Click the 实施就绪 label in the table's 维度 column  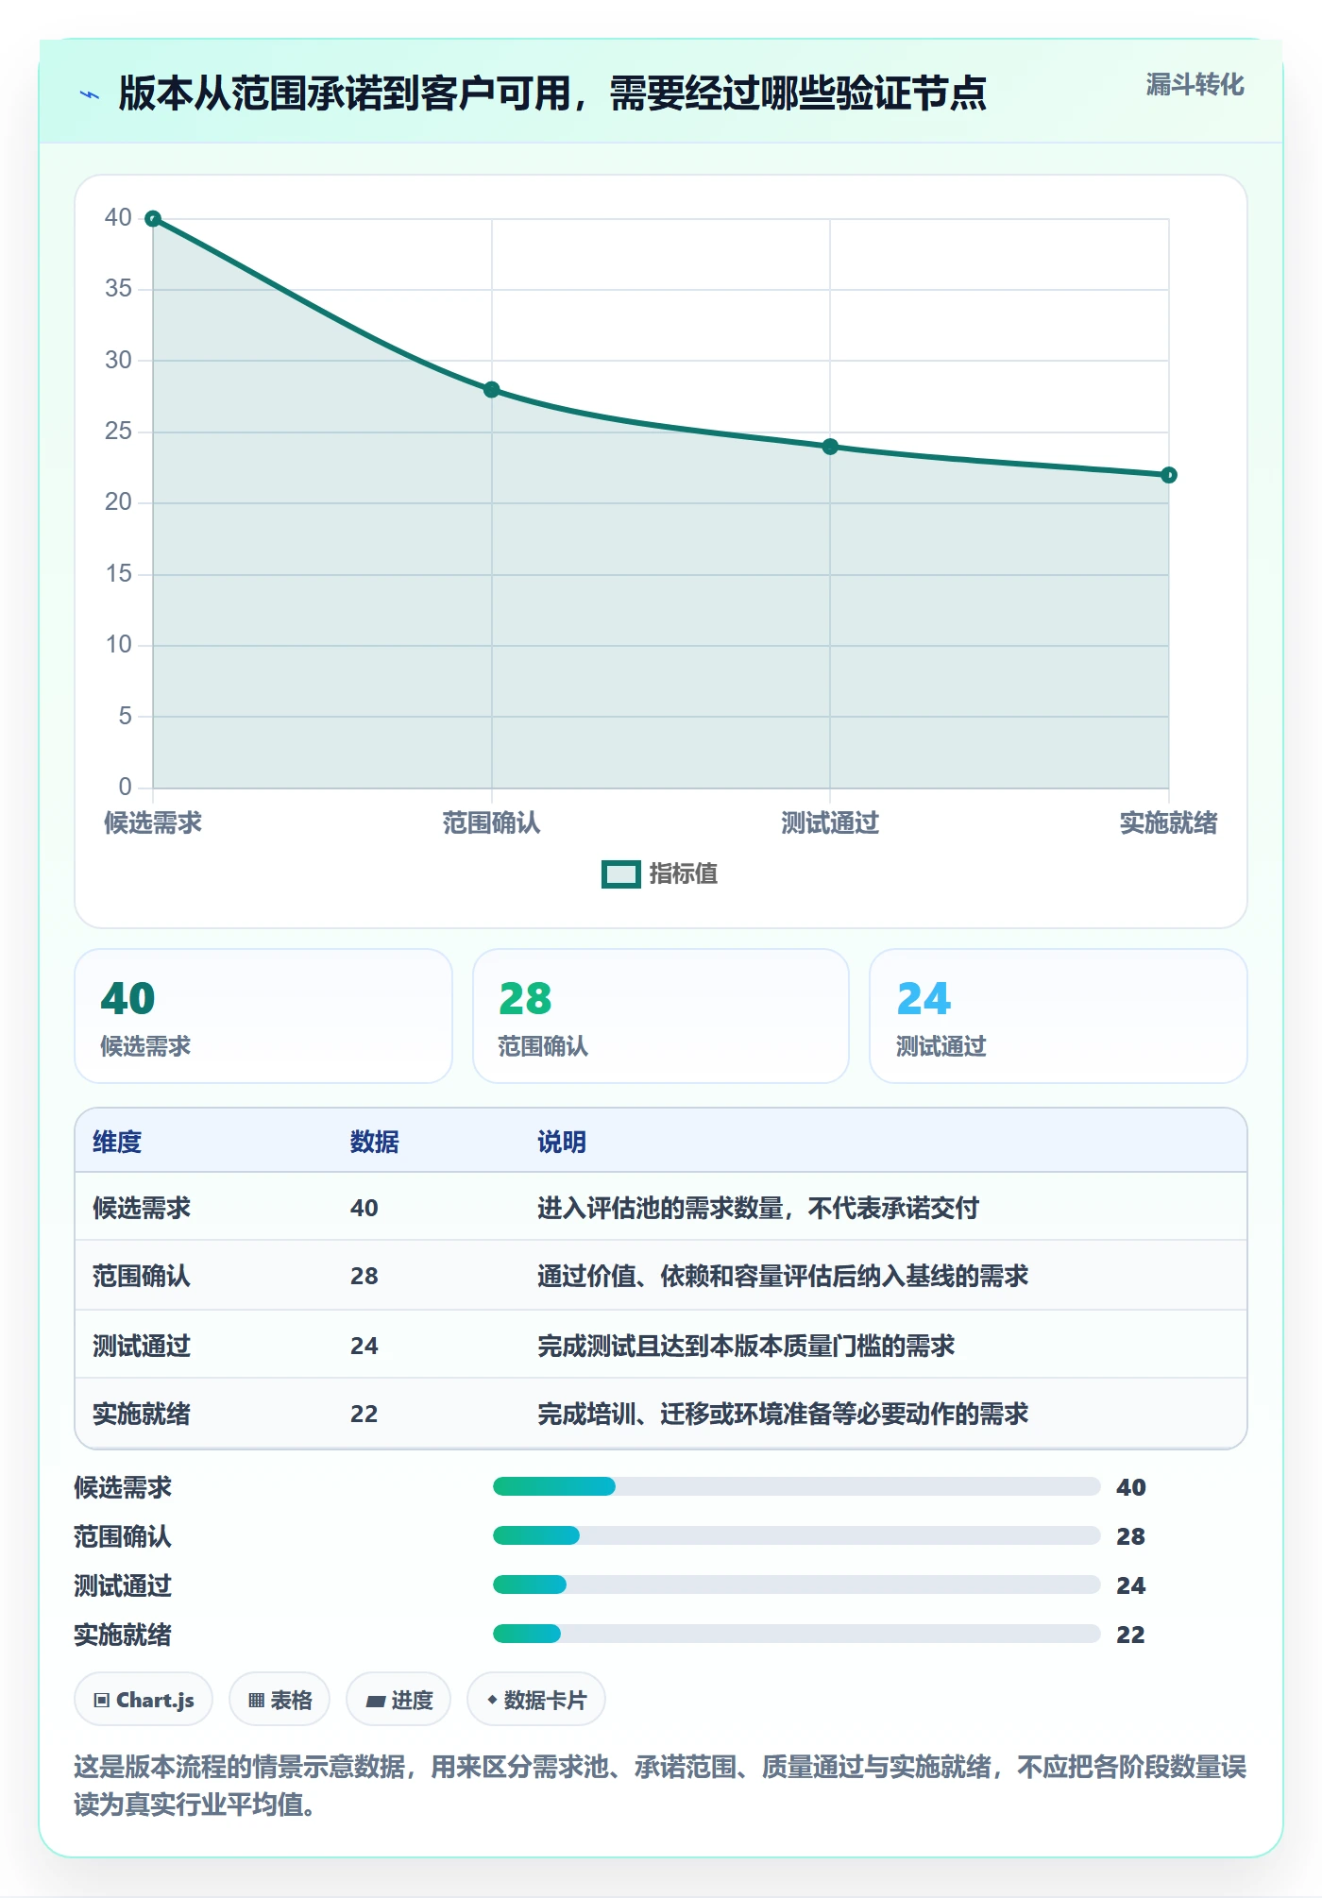[x=142, y=1414]
